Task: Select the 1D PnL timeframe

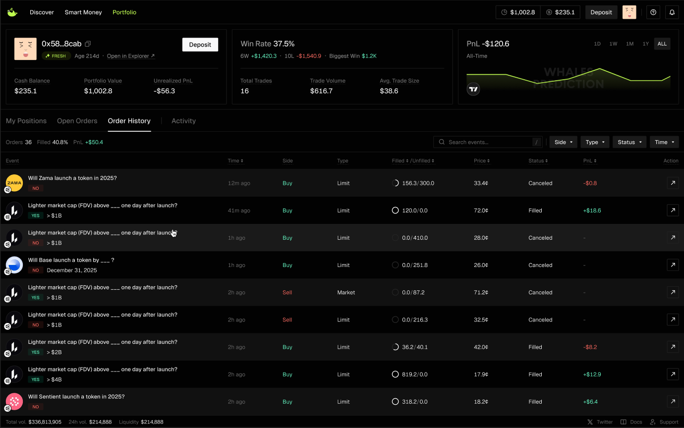Action: pos(597,44)
